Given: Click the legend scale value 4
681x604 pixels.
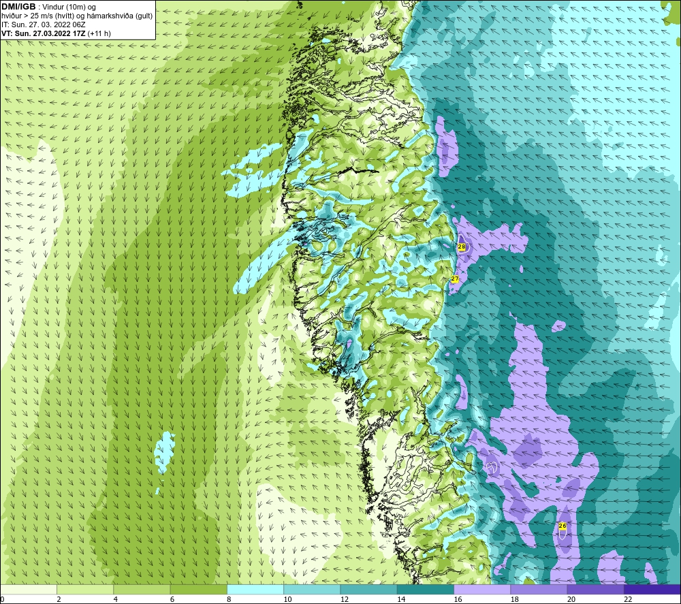Looking at the screenshot, I should (116, 599).
